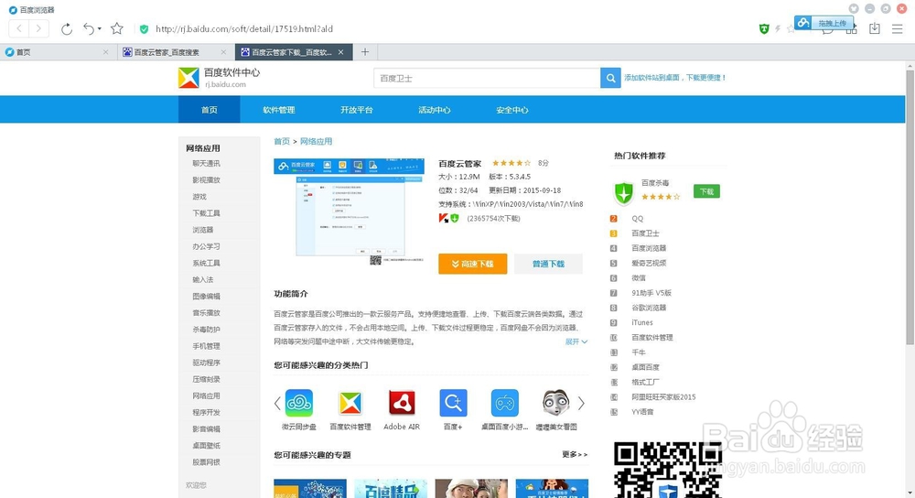Click the 百度云管家 screenshot preview image
Viewport: 915px width, 498px height.
coord(349,211)
